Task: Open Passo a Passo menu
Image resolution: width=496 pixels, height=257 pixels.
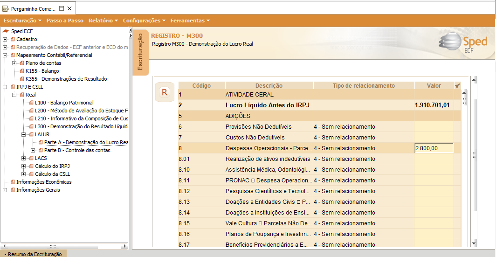Action: coord(65,21)
